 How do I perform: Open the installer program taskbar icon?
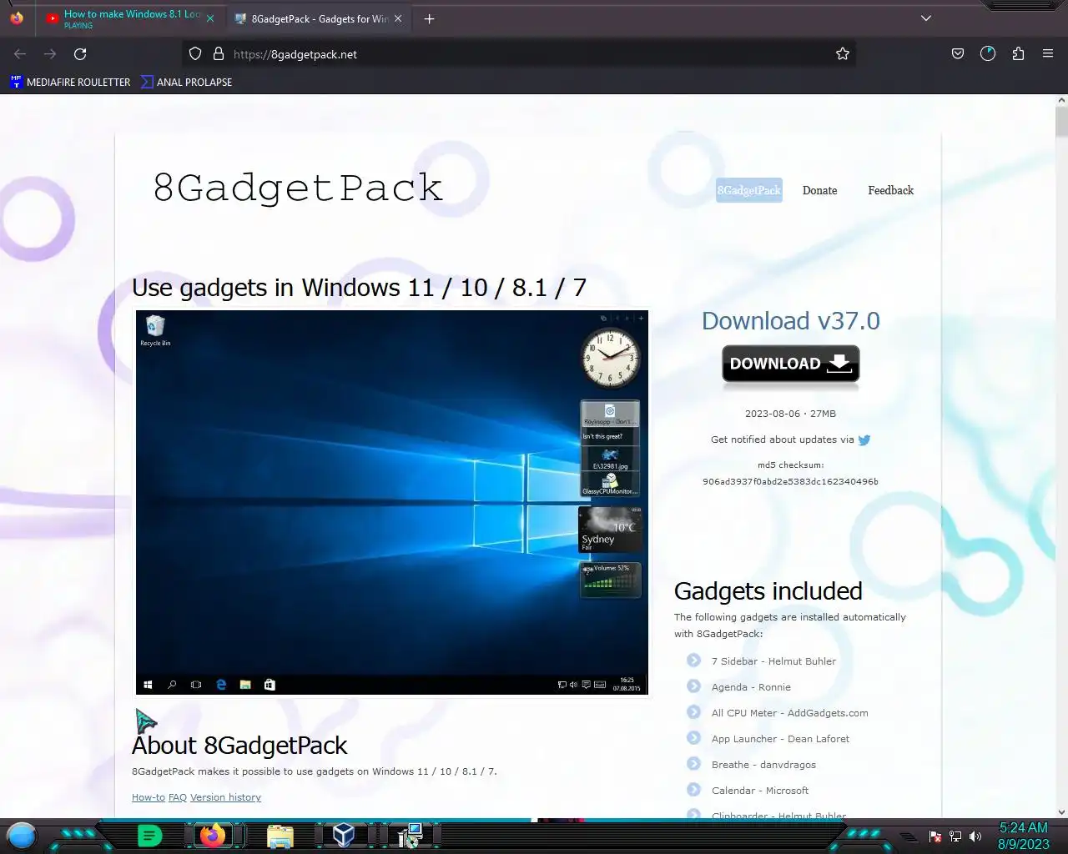(410, 836)
